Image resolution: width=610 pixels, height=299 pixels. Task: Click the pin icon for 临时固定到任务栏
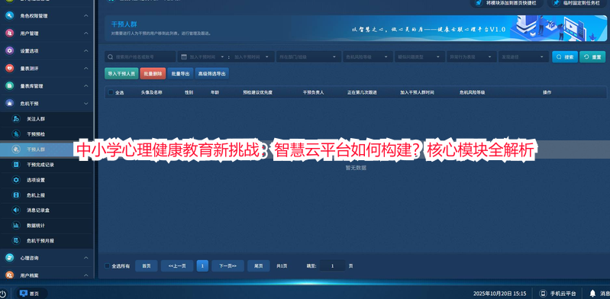(x=557, y=3)
